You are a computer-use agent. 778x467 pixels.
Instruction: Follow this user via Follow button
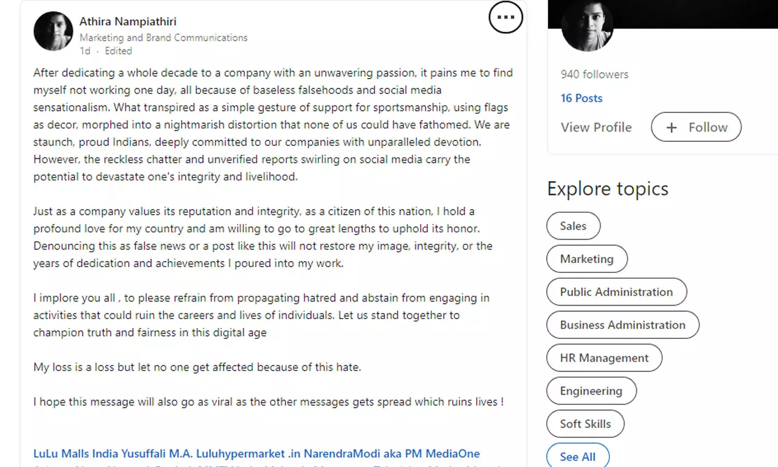pyautogui.click(x=696, y=127)
